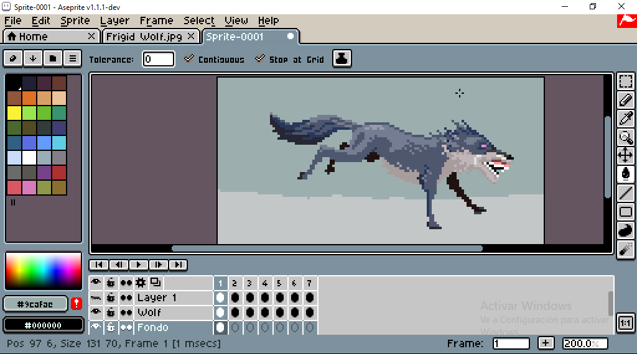Viewport: 637px width, 354px height.
Task: Go to next frame button
Action: pos(159,265)
